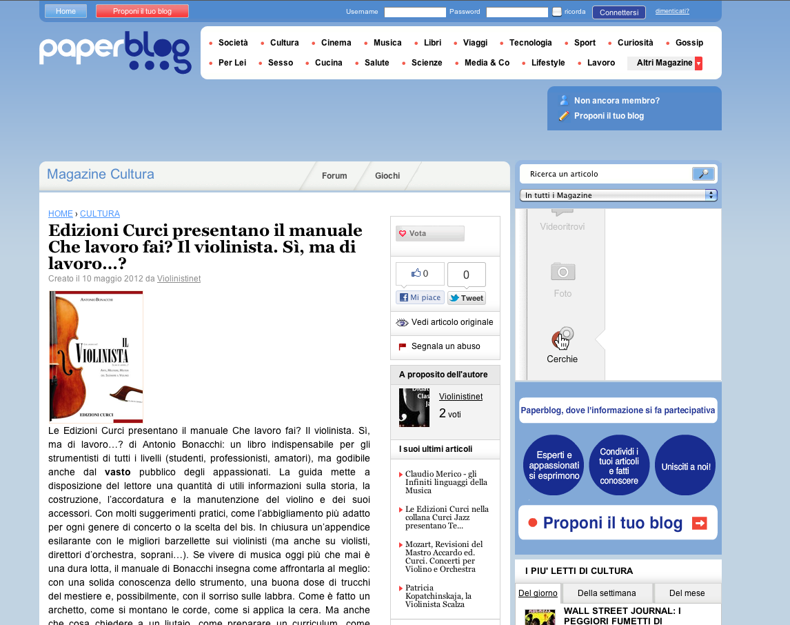The image size is (790, 625).
Task: Open the Gossip menu category
Action: tap(689, 43)
